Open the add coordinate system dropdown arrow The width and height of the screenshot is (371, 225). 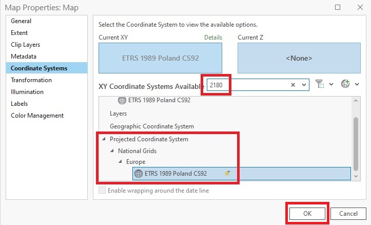tap(357, 84)
